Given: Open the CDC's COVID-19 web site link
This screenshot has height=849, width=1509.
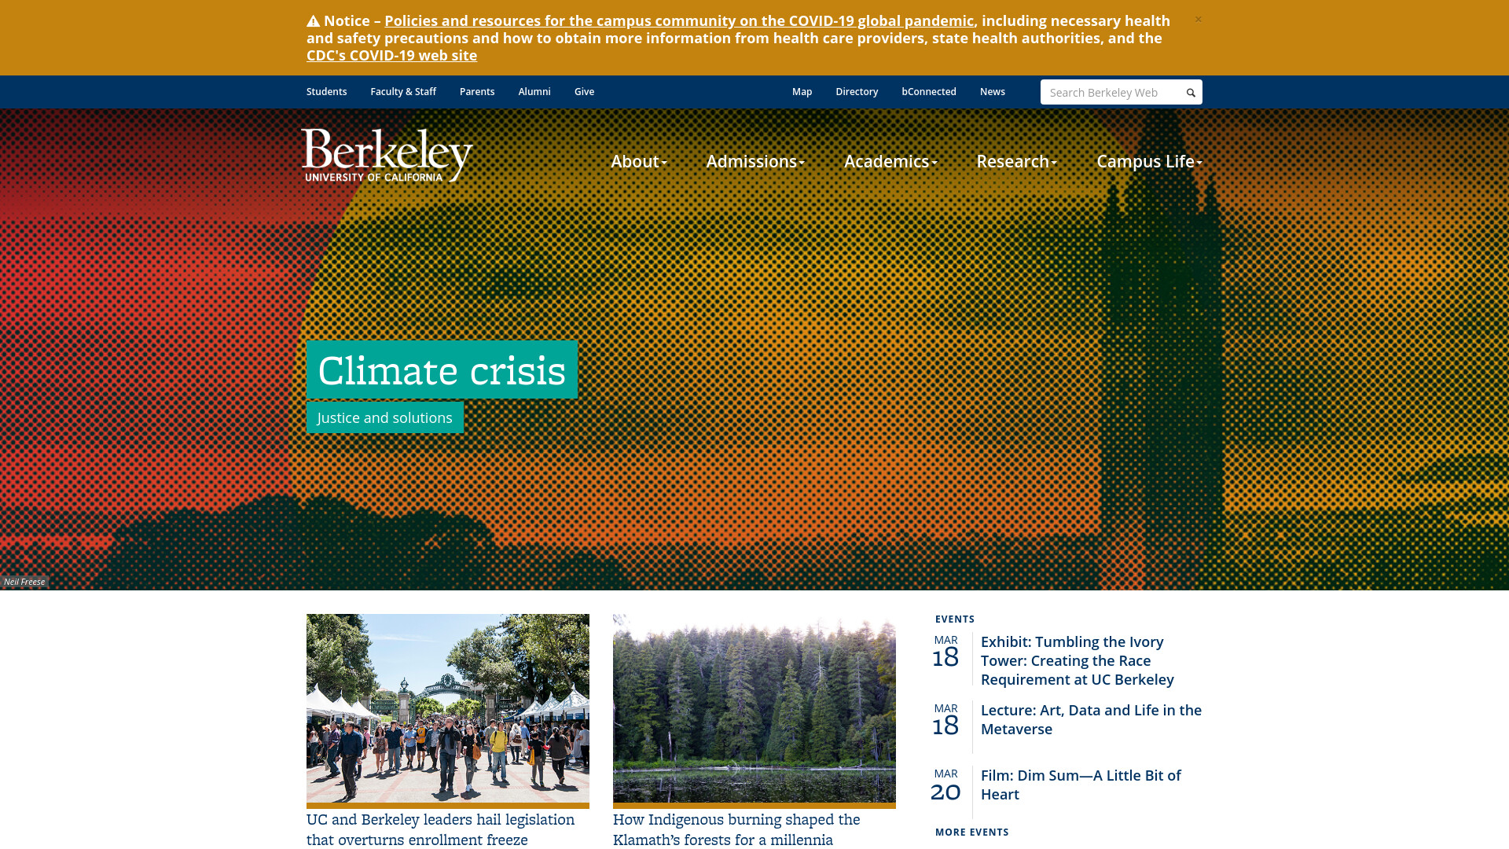Looking at the screenshot, I should (391, 56).
